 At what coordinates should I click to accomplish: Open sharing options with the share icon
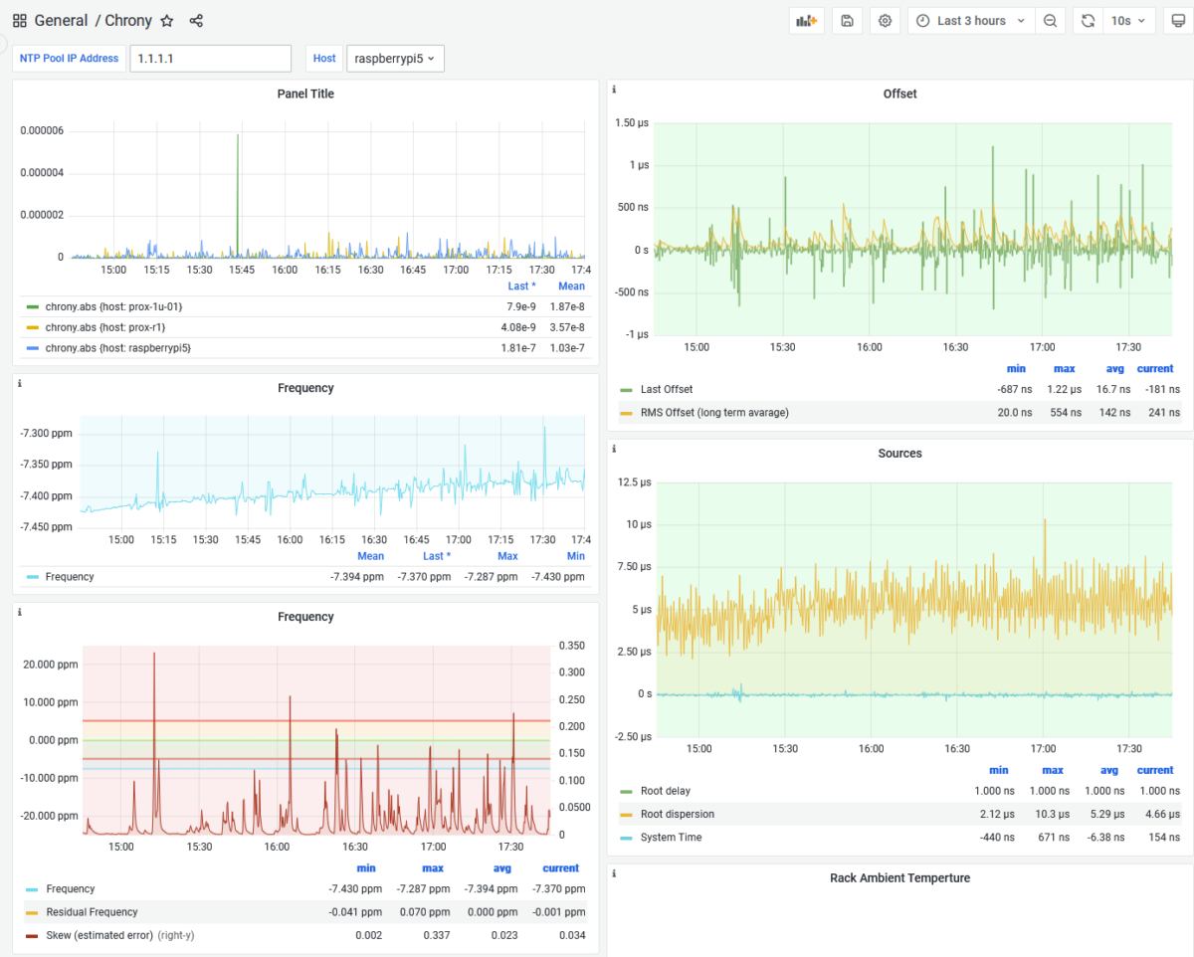pos(196,20)
